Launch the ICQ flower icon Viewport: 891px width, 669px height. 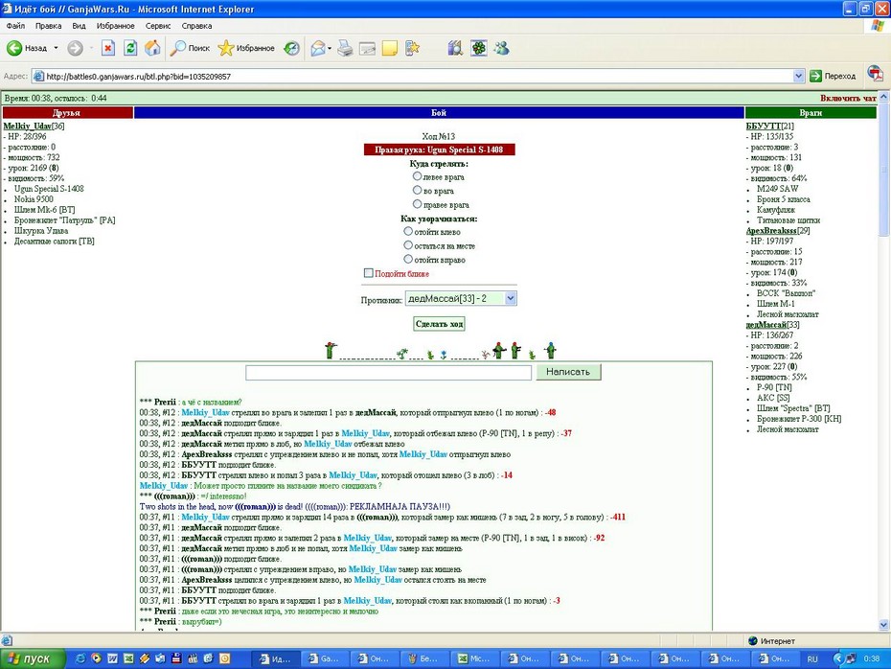pyautogui.click(x=478, y=48)
